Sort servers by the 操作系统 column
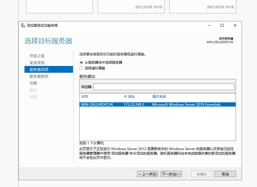Image resolution: width=257 pixels, height=187 pixels. click(159, 96)
